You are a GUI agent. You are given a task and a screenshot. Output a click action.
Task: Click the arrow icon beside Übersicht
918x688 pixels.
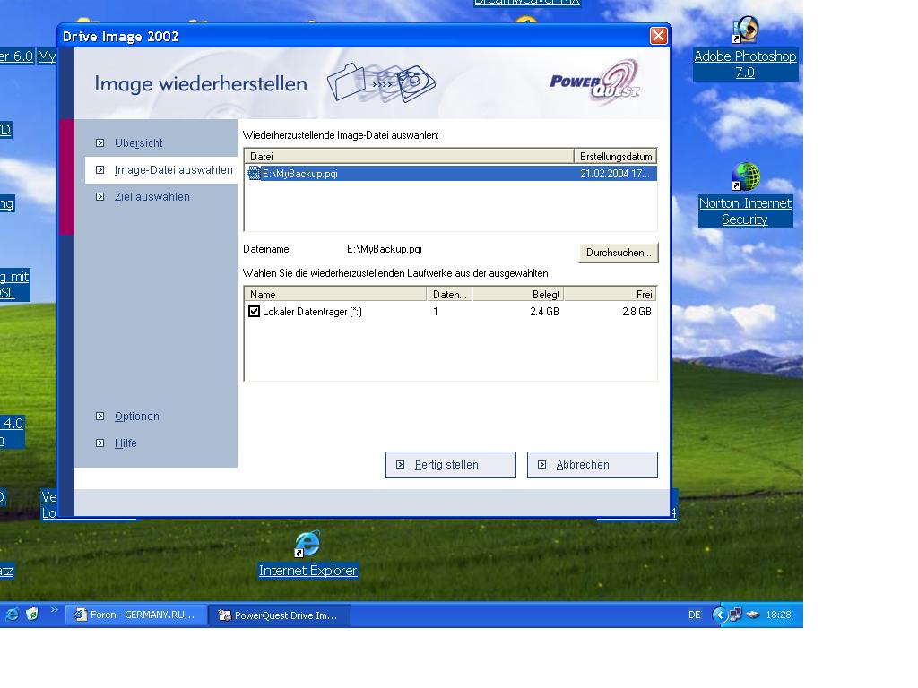tap(100, 142)
